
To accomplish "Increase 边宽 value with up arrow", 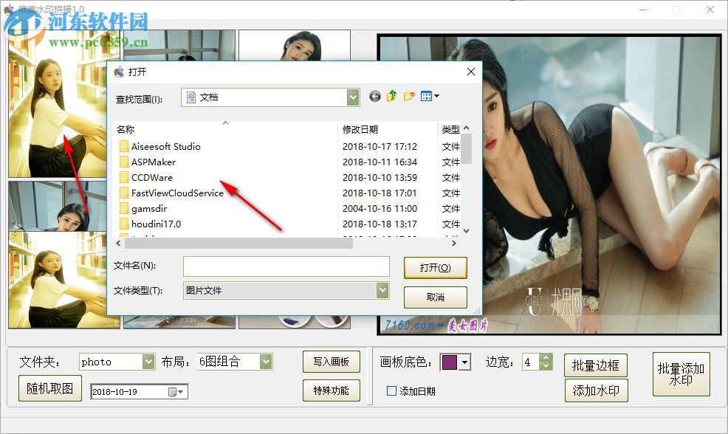I will tap(546, 358).
